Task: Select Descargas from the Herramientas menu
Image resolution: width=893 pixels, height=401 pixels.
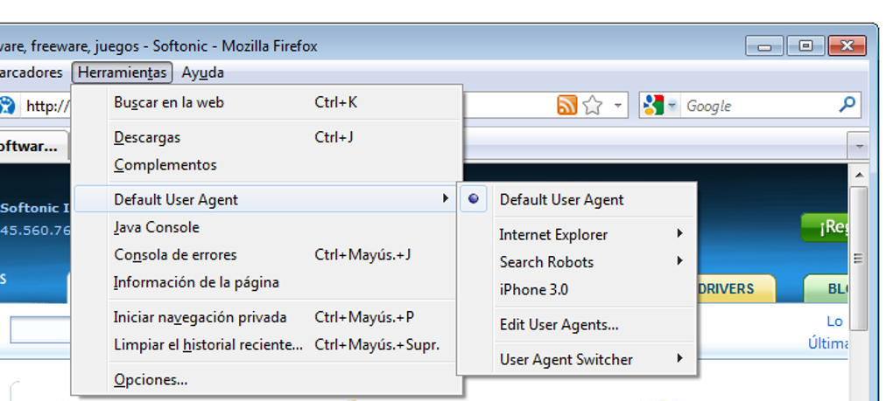Action: pos(147,137)
